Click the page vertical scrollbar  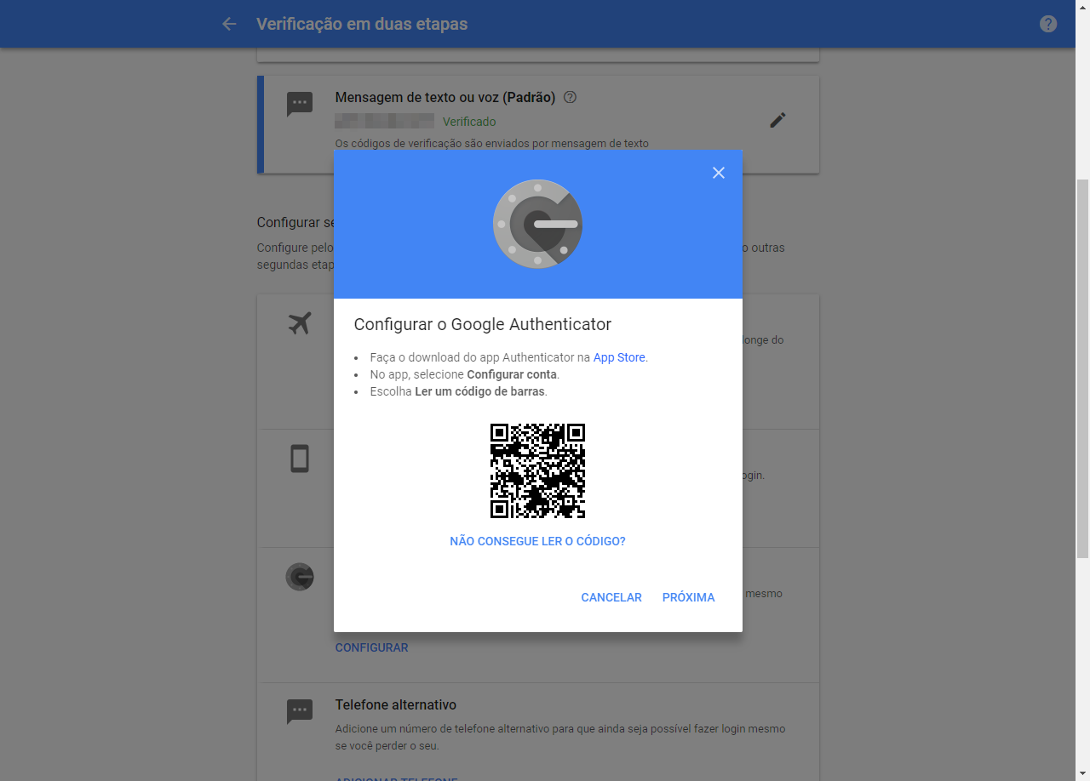(x=1082, y=368)
